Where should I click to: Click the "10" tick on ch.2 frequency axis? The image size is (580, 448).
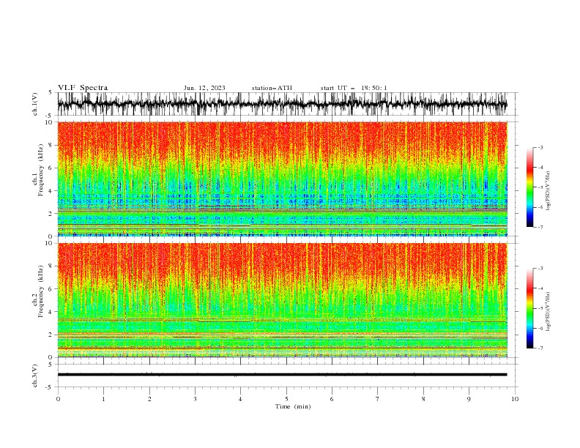pyautogui.click(x=49, y=243)
